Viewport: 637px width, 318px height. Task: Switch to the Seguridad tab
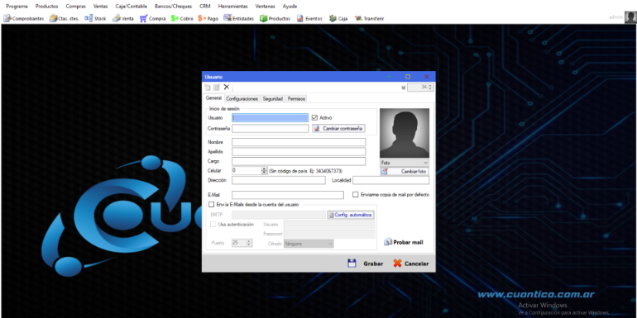click(x=273, y=99)
